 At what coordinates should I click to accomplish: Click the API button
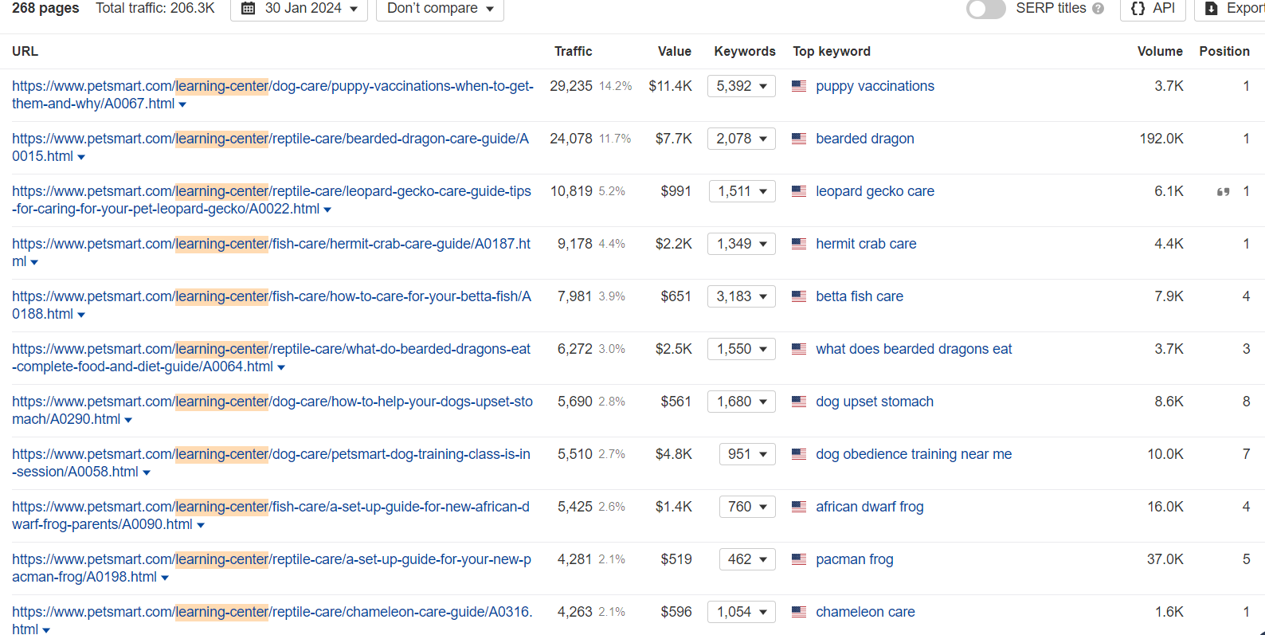click(1153, 9)
